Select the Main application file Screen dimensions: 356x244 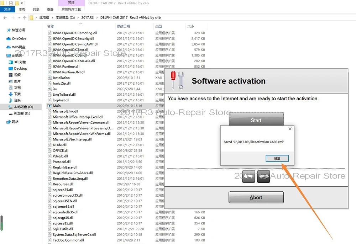point(57,106)
